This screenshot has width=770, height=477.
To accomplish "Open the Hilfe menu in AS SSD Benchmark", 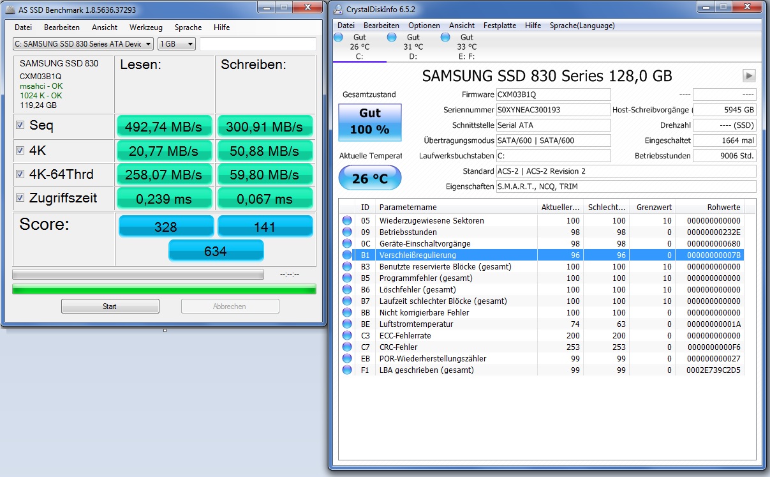I will (x=222, y=27).
